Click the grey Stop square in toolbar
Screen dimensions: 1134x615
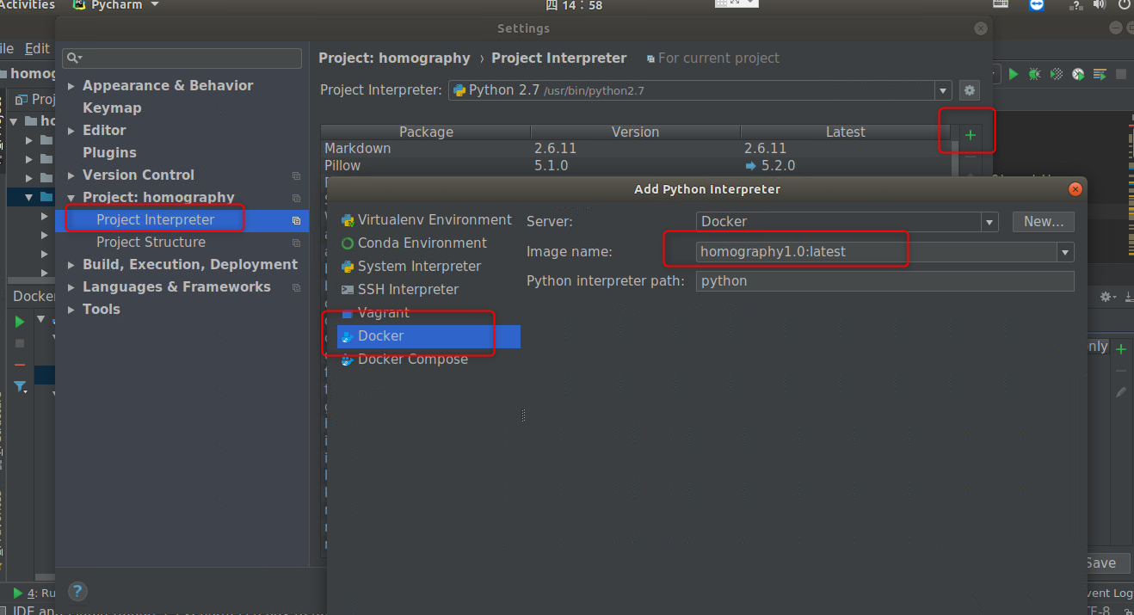click(x=1121, y=75)
